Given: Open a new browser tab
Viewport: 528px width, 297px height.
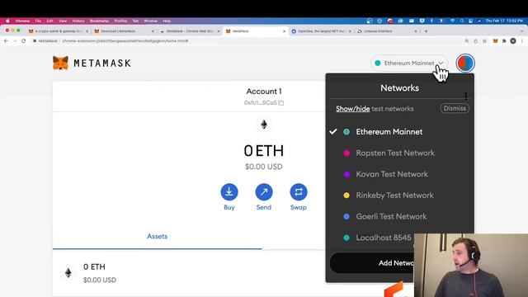Looking at the screenshot, I should tap(426, 31).
